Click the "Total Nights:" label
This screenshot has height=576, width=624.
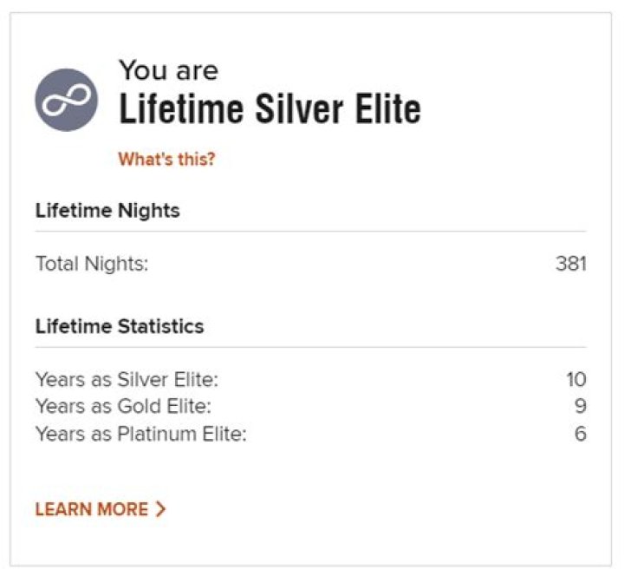(x=92, y=264)
